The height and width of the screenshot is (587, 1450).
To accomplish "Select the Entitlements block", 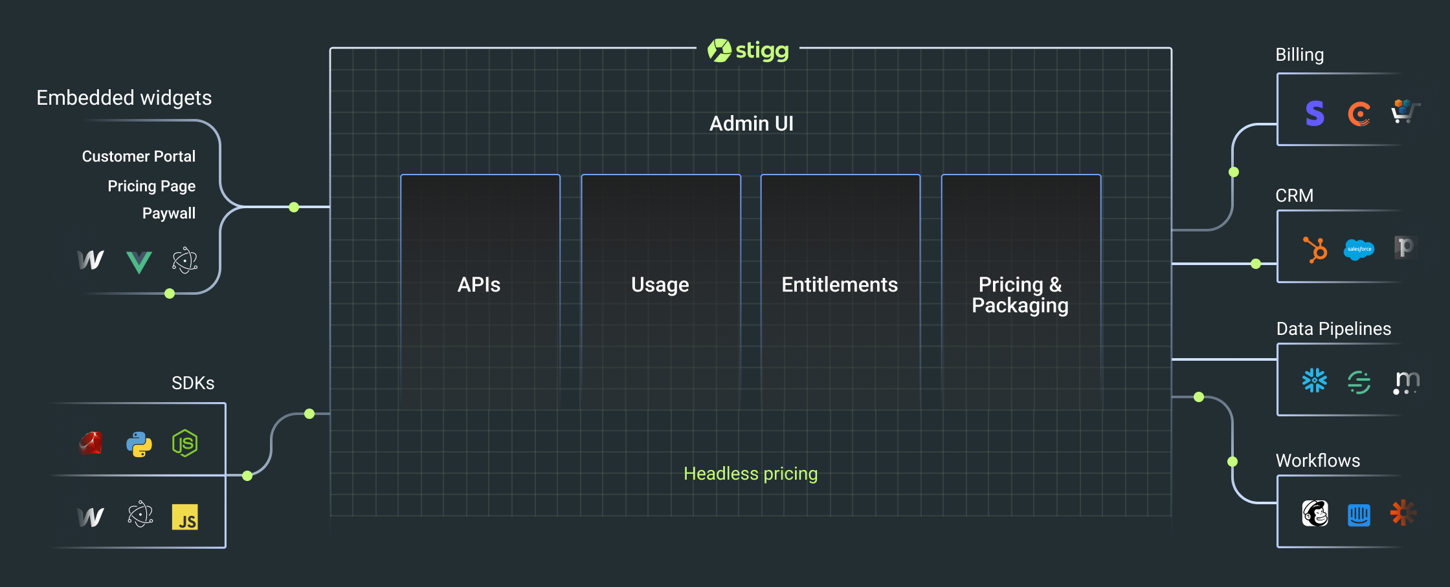I will click(840, 284).
